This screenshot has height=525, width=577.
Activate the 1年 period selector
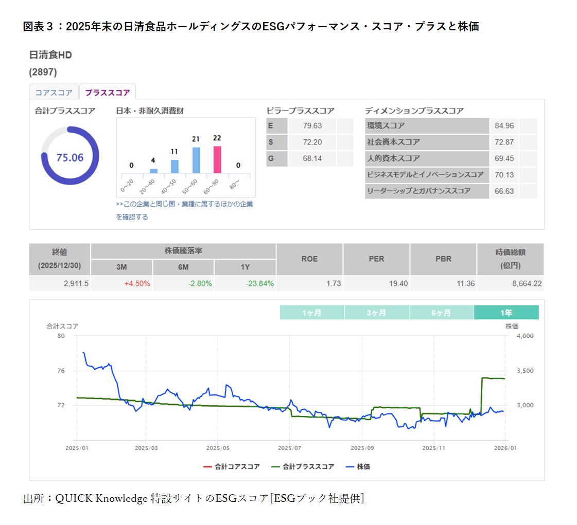(x=507, y=312)
